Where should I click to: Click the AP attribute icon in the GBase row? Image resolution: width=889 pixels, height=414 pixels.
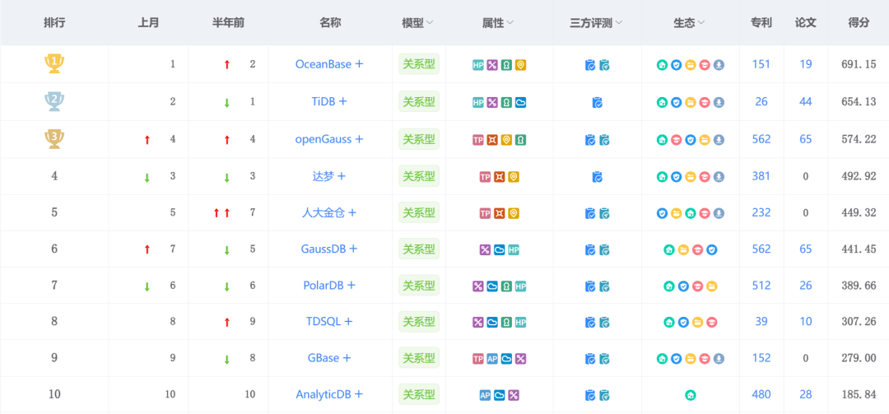point(492,359)
